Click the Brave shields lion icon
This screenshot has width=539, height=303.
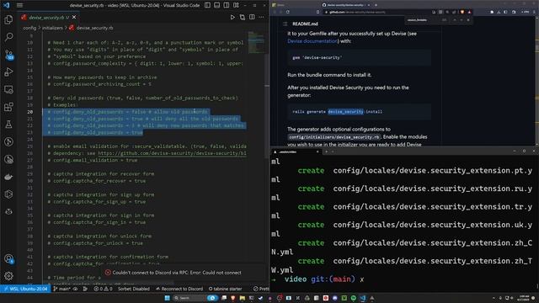[462, 12]
